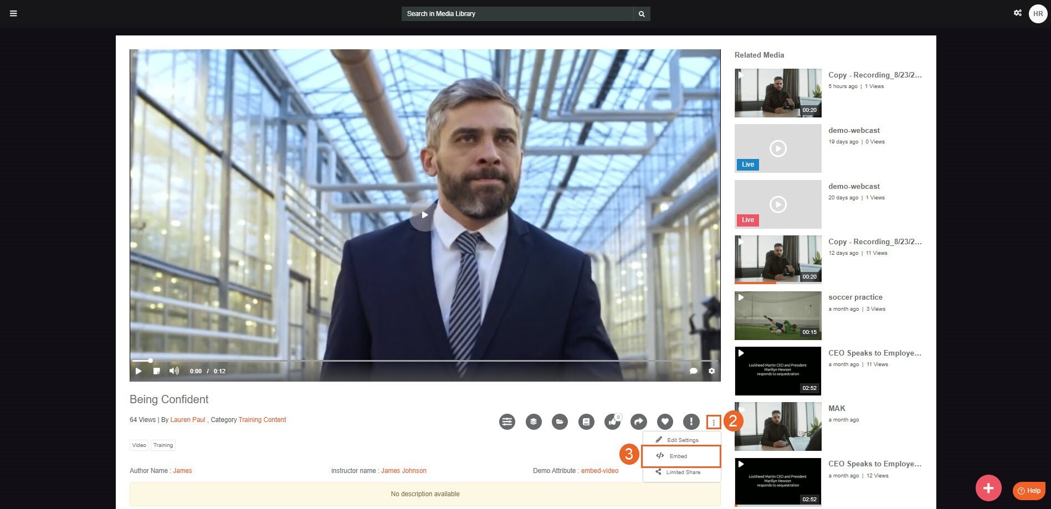Click the layers stack icon
Image resolution: width=1051 pixels, height=509 pixels.
534,422
